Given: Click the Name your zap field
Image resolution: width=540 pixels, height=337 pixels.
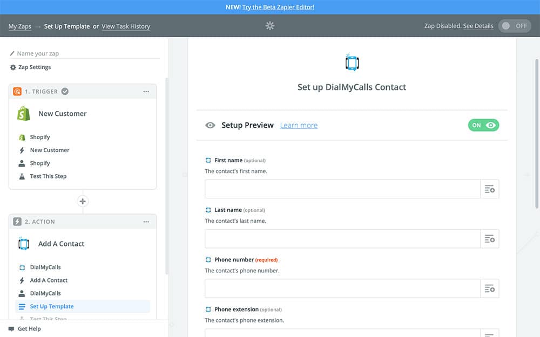Looking at the screenshot, I should [86, 53].
